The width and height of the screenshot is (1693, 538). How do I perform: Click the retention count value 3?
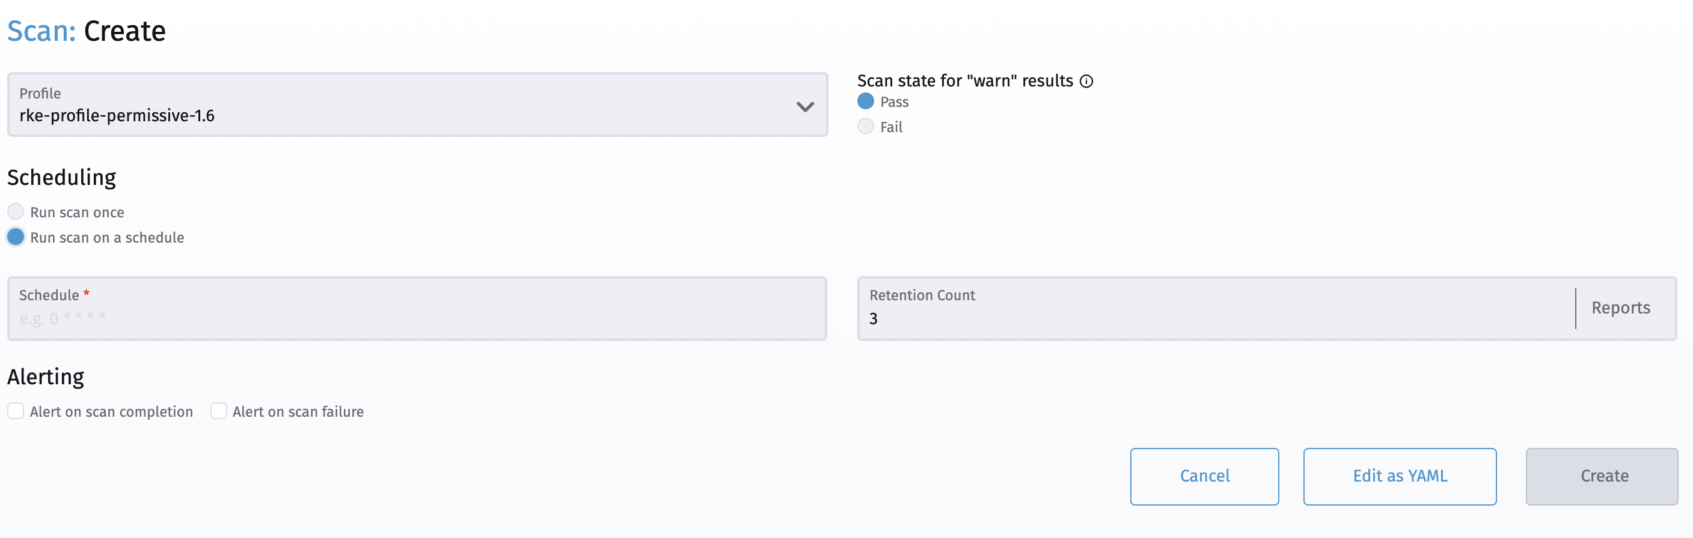pyautogui.click(x=874, y=319)
